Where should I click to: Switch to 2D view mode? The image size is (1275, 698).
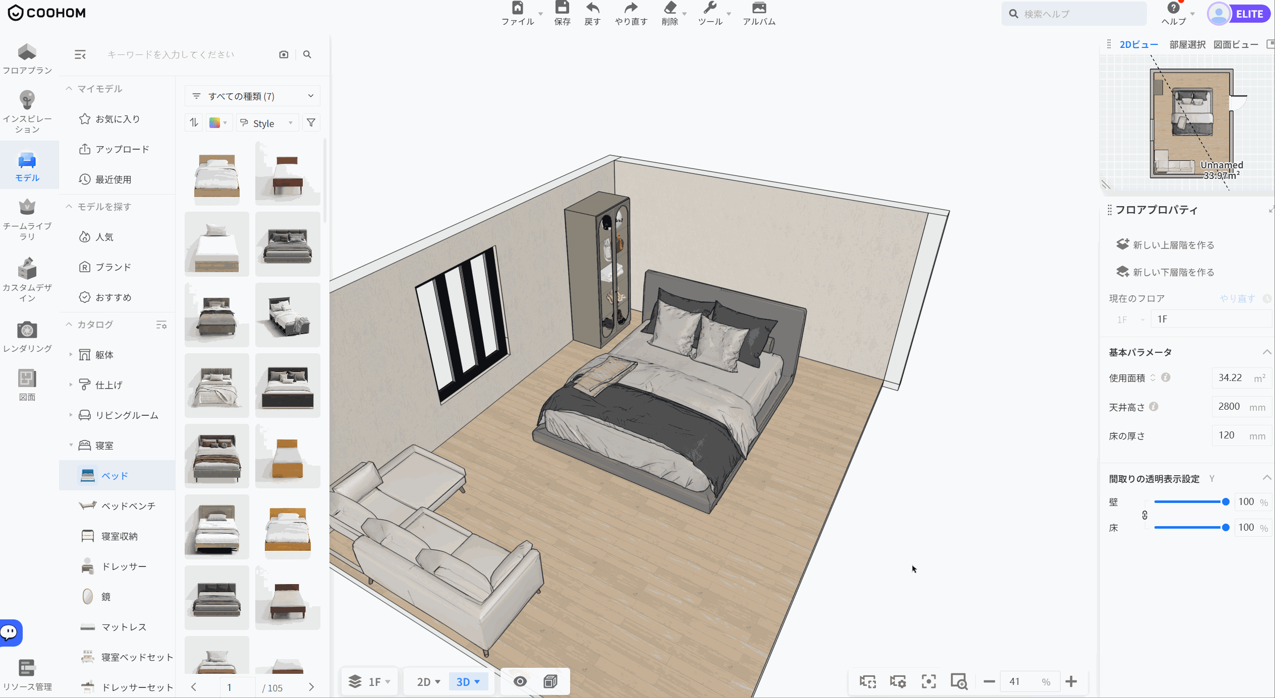[x=429, y=682]
